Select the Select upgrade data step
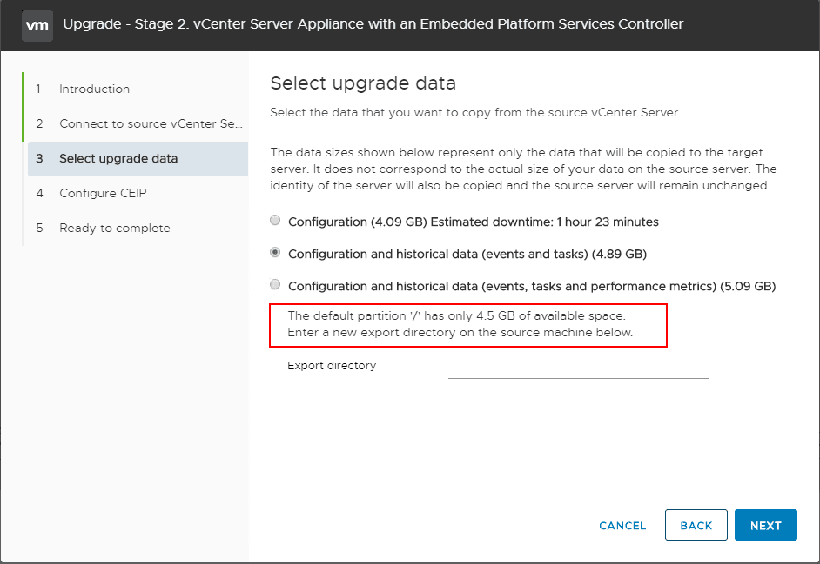 click(x=119, y=158)
